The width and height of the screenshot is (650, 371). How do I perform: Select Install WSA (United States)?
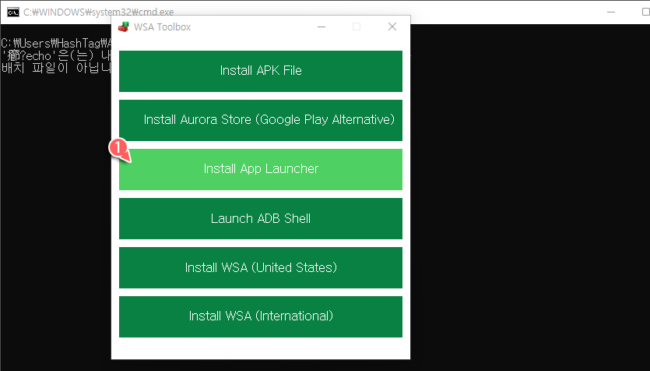click(260, 267)
